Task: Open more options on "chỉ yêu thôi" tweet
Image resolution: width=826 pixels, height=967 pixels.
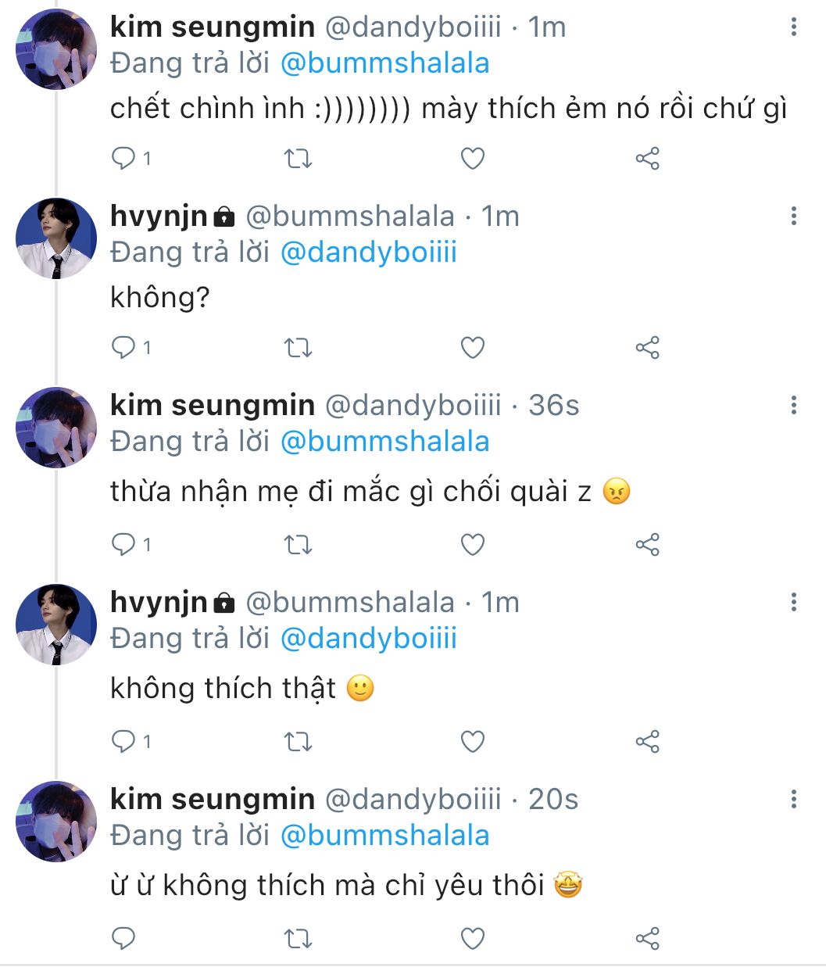Action: coord(793,800)
